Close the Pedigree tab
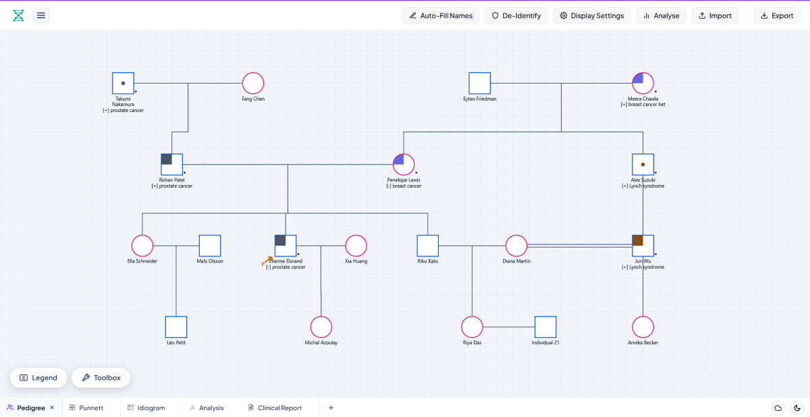 52,408
